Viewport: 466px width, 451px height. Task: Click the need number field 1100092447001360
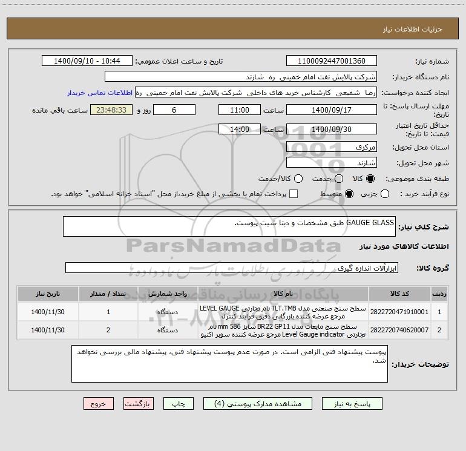click(332, 61)
